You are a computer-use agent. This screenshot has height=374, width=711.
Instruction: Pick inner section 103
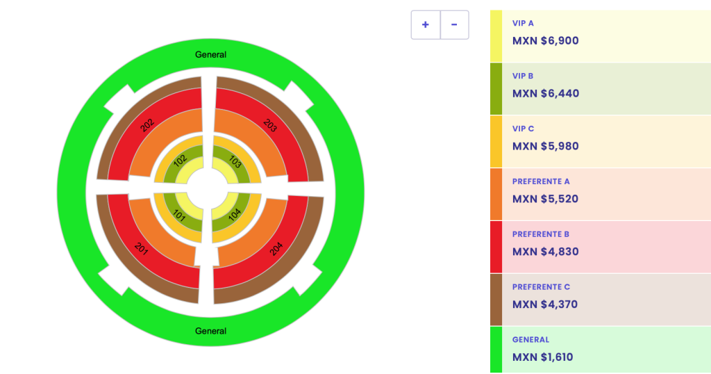point(236,163)
